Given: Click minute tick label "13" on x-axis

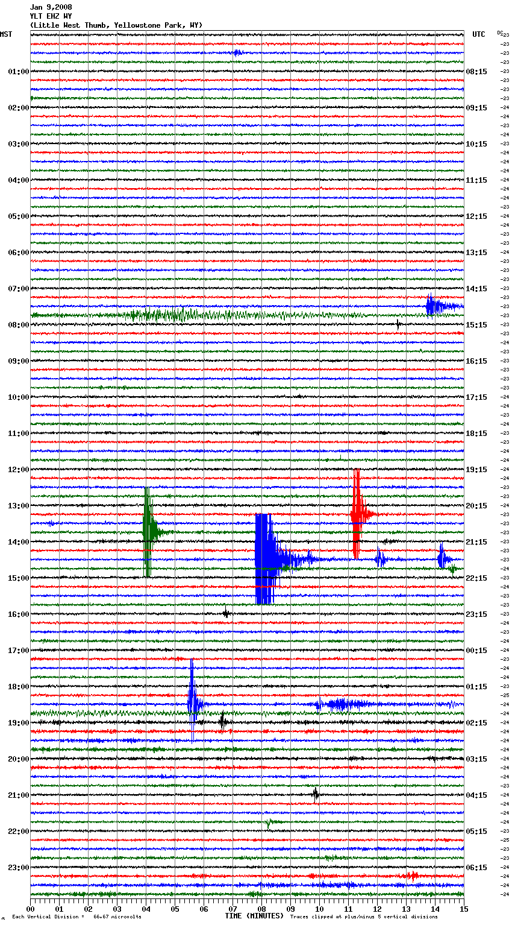Looking at the screenshot, I should [x=406, y=909].
